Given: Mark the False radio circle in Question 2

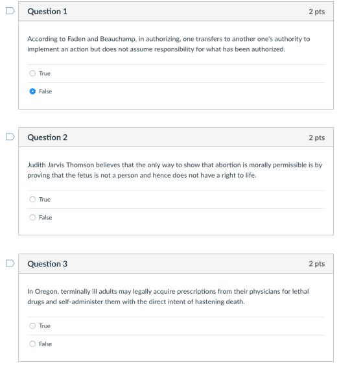Looking at the screenshot, I should [32, 217].
